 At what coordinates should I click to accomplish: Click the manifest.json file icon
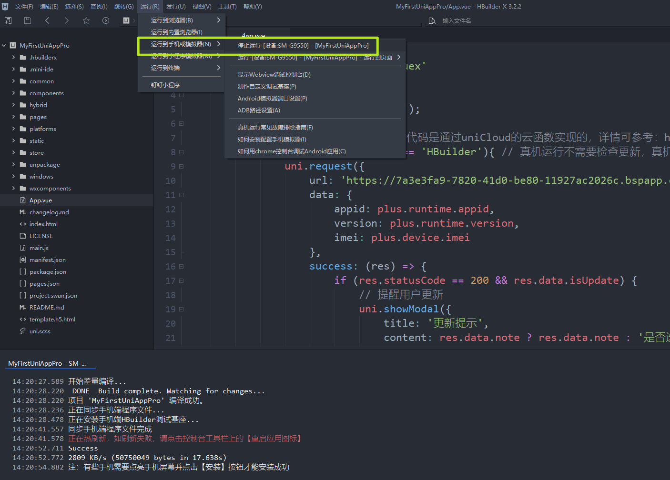tap(23, 260)
